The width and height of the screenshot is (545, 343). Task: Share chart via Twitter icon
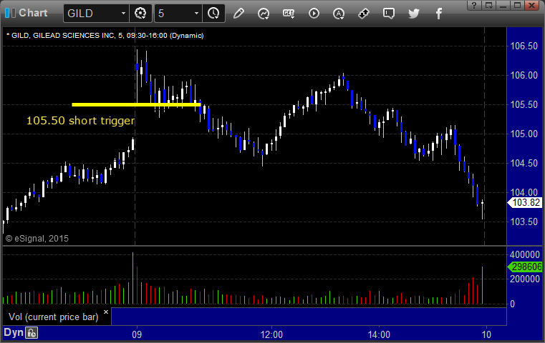click(x=414, y=14)
